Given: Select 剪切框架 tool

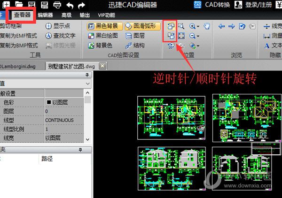Looking at the screenshot, I should (x=11, y=26).
